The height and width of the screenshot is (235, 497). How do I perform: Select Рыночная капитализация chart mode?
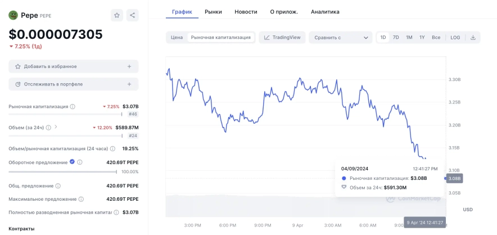220,38
